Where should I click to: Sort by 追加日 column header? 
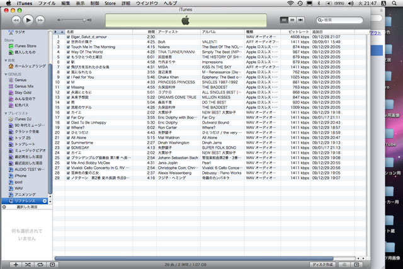point(332,32)
